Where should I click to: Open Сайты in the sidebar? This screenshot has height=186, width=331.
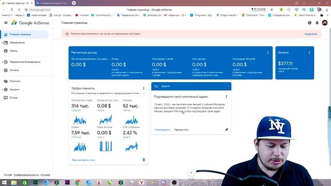tap(13, 51)
